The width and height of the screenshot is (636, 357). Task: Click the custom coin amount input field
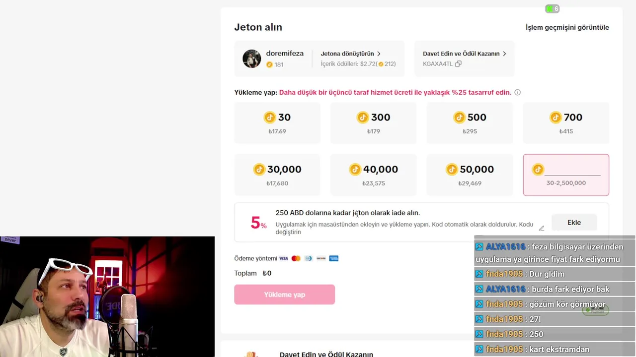[x=572, y=170]
